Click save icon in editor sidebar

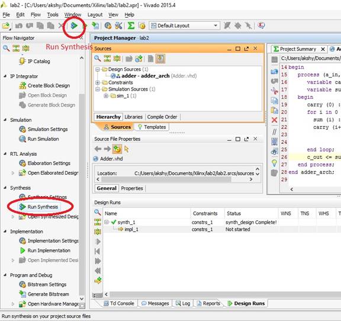point(275,59)
